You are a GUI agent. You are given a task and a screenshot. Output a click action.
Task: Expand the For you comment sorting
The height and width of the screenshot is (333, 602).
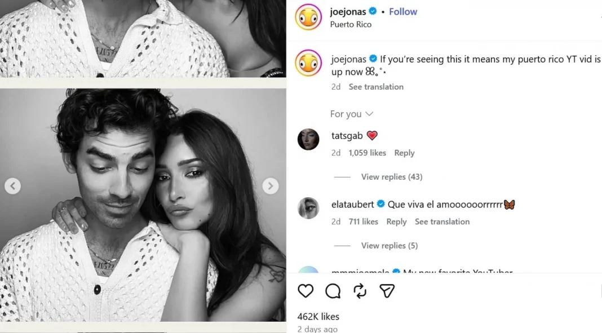352,114
